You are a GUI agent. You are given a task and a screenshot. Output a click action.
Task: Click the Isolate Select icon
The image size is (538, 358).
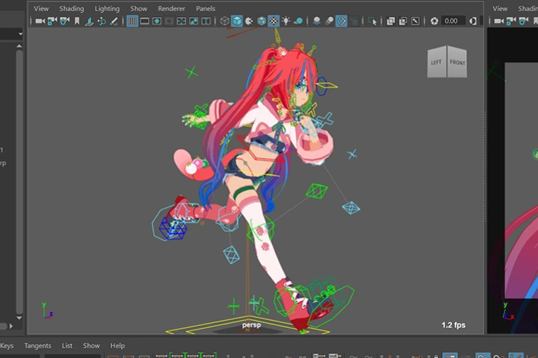[x=372, y=21]
